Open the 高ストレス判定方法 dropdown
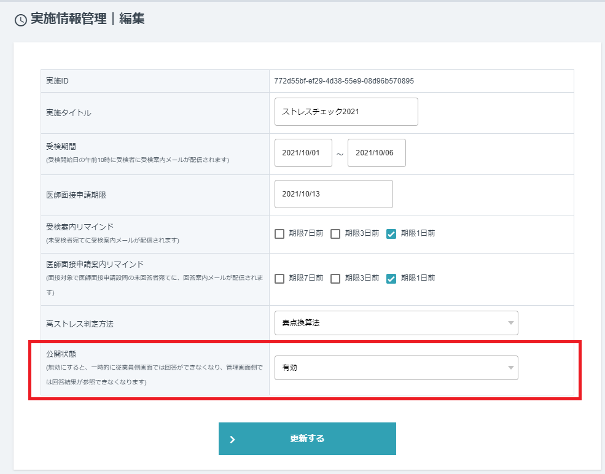 click(x=396, y=322)
